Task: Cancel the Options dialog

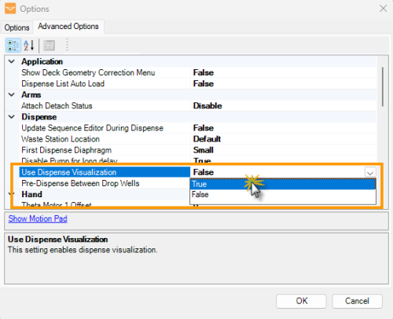Action: coord(357,301)
